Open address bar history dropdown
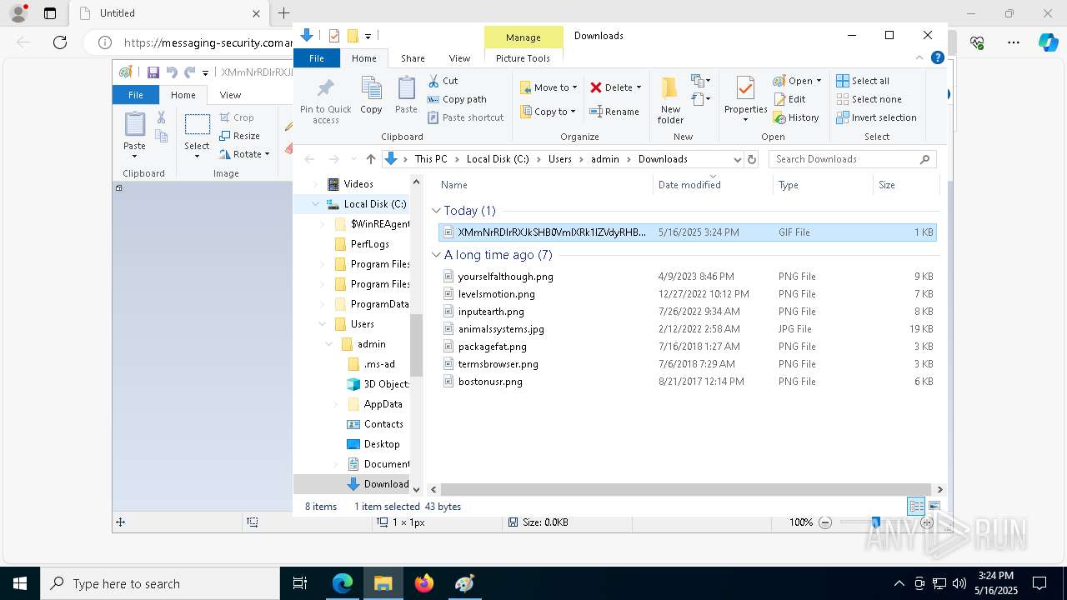Screen dimensions: 1067x600 click(x=737, y=159)
